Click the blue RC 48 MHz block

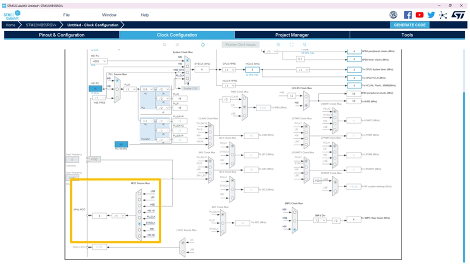click(121, 144)
